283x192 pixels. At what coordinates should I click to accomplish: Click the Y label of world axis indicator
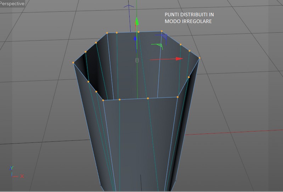click(x=11, y=168)
